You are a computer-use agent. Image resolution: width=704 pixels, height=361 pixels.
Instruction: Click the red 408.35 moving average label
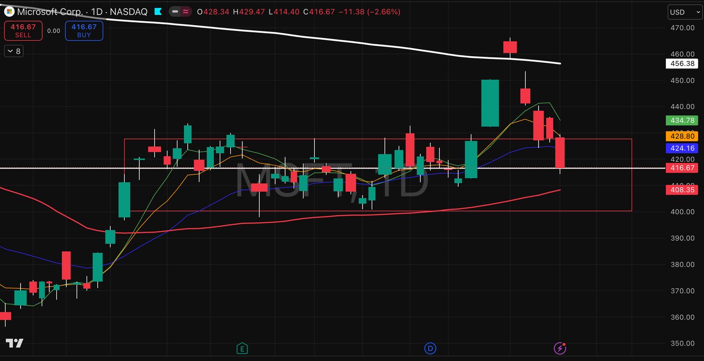(682, 190)
